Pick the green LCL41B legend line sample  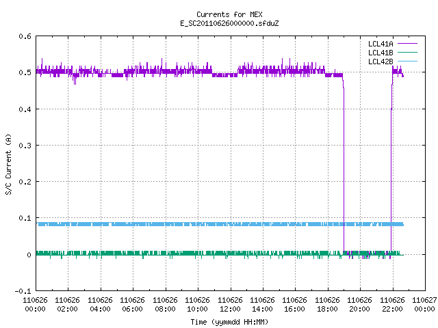pyautogui.click(x=407, y=53)
